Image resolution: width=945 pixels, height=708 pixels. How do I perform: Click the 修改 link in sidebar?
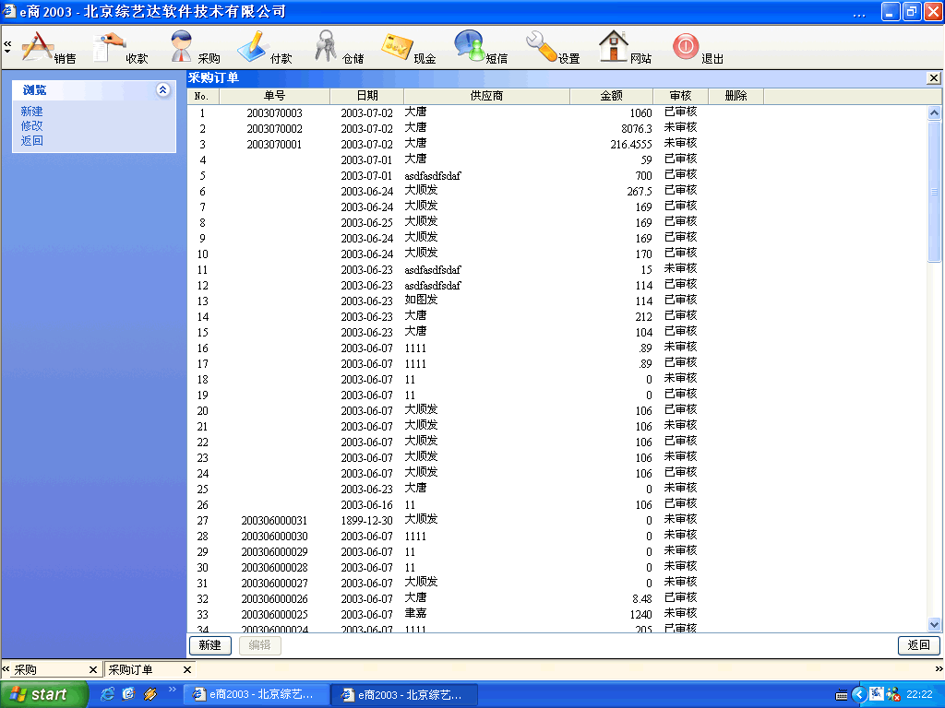(x=32, y=126)
